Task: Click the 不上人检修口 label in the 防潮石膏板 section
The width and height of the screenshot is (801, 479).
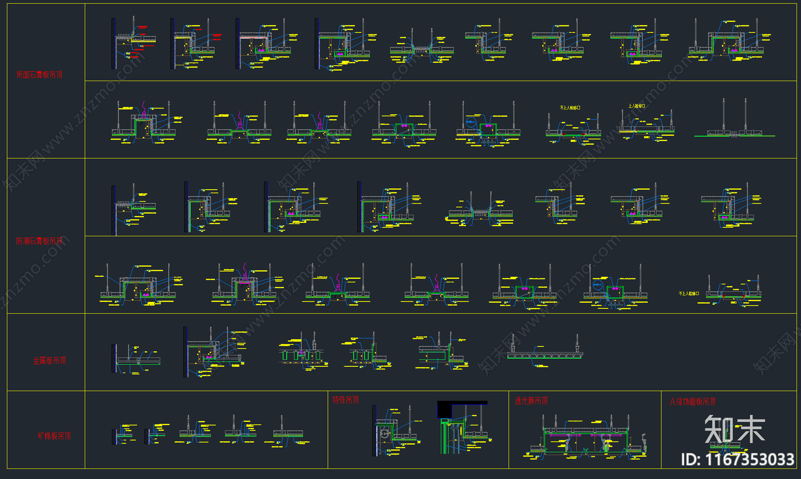Action: coord(689,293)
